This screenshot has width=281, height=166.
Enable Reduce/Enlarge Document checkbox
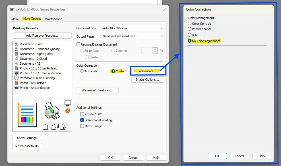click(78, 44)
